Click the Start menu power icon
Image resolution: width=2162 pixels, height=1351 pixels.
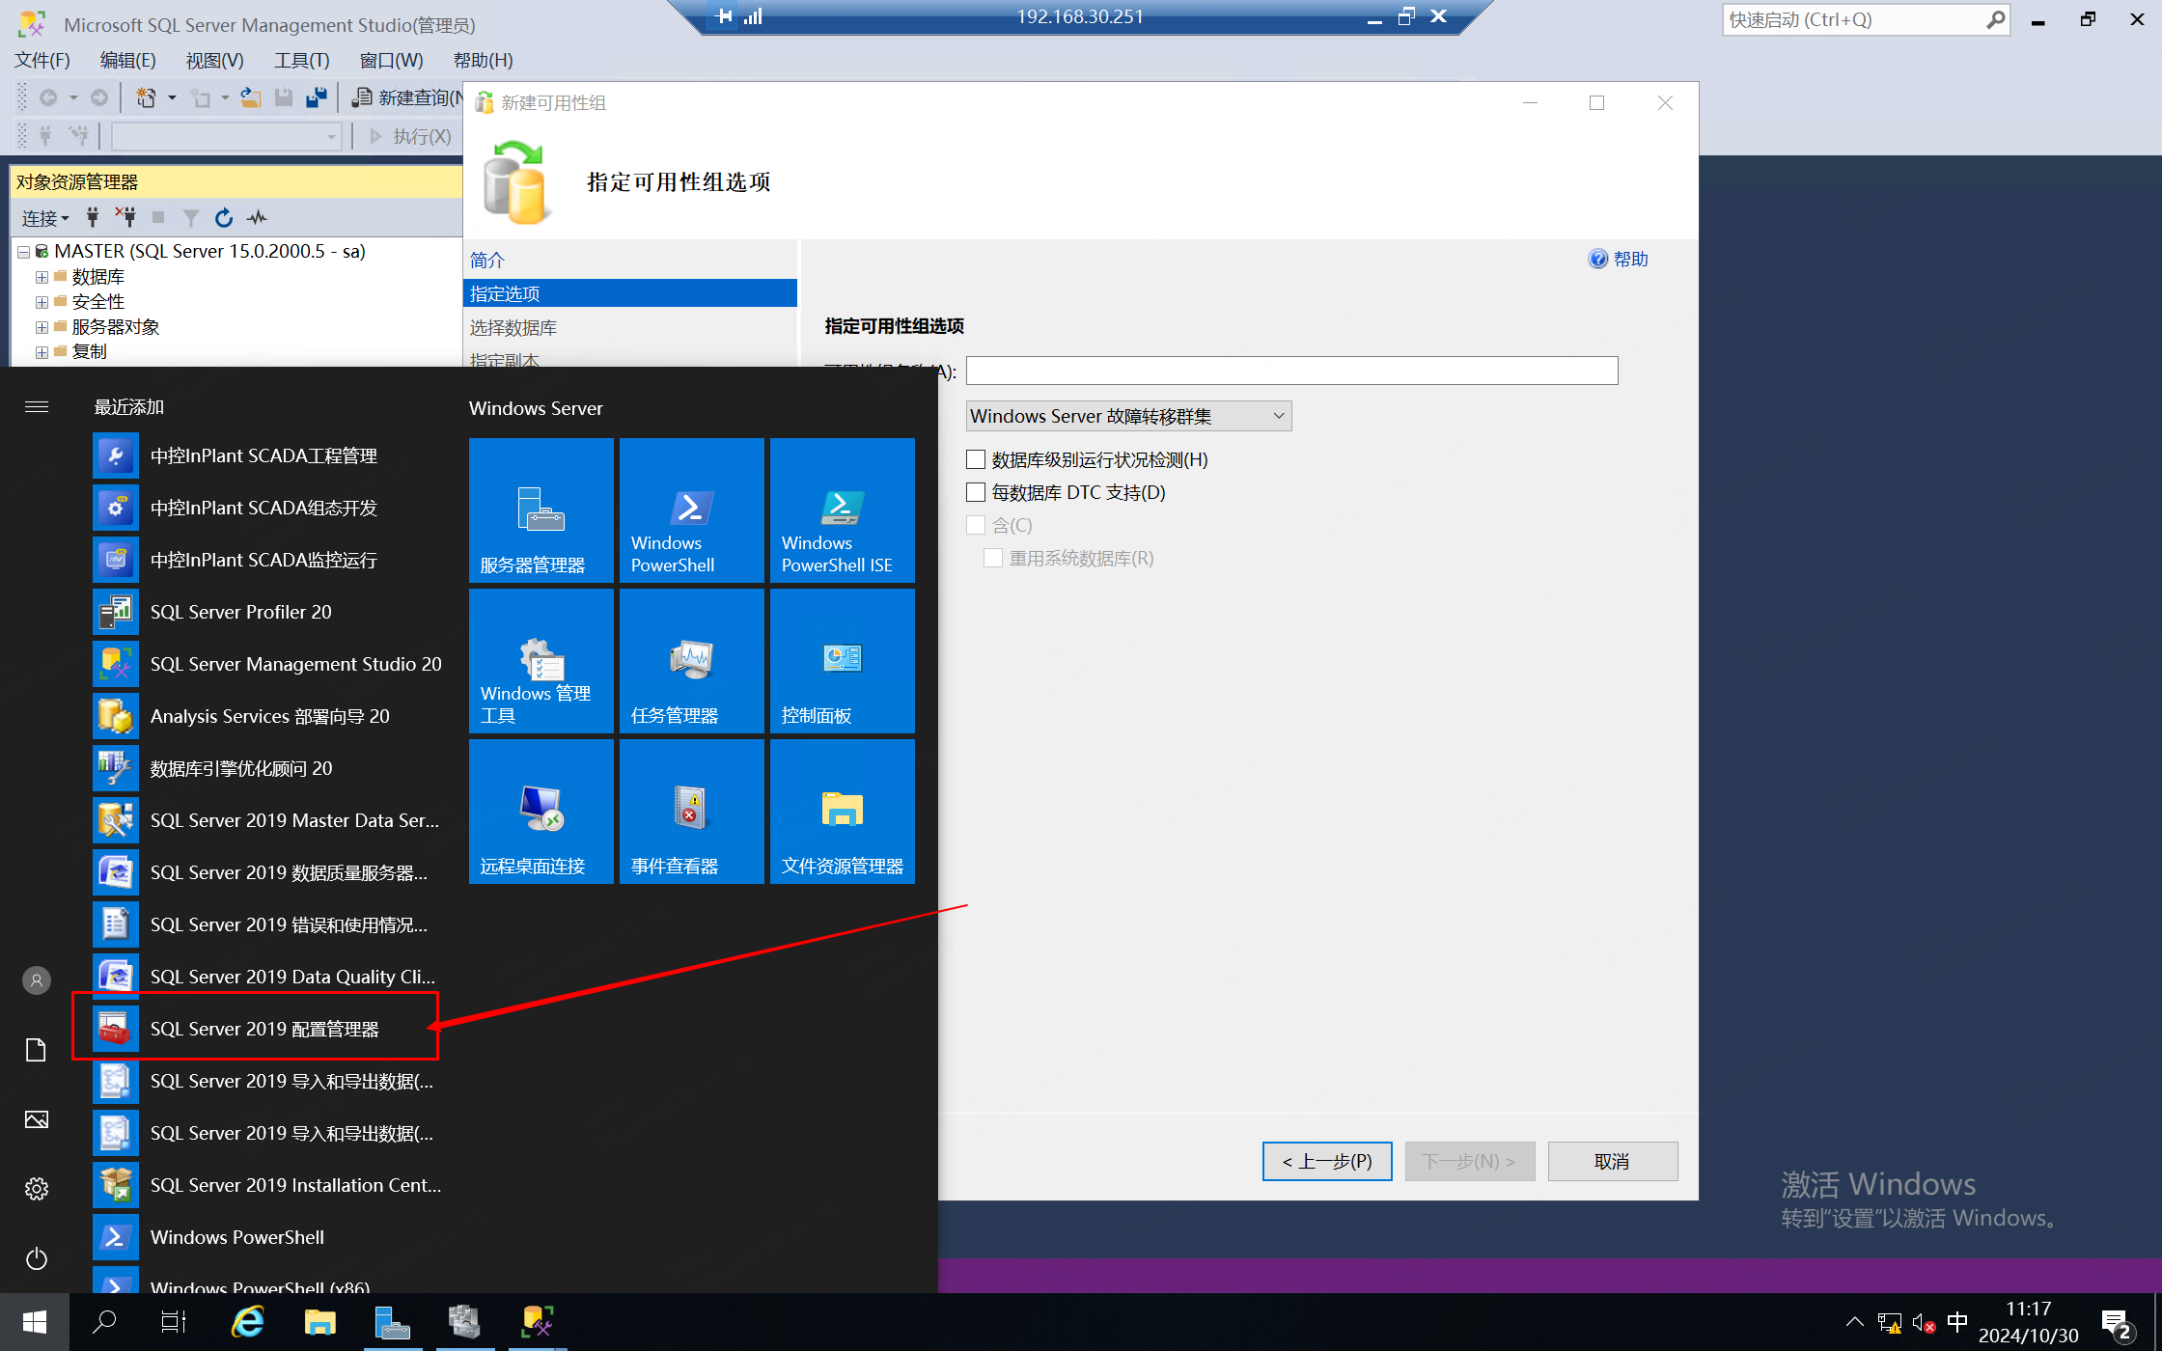tap(37, 1258)
